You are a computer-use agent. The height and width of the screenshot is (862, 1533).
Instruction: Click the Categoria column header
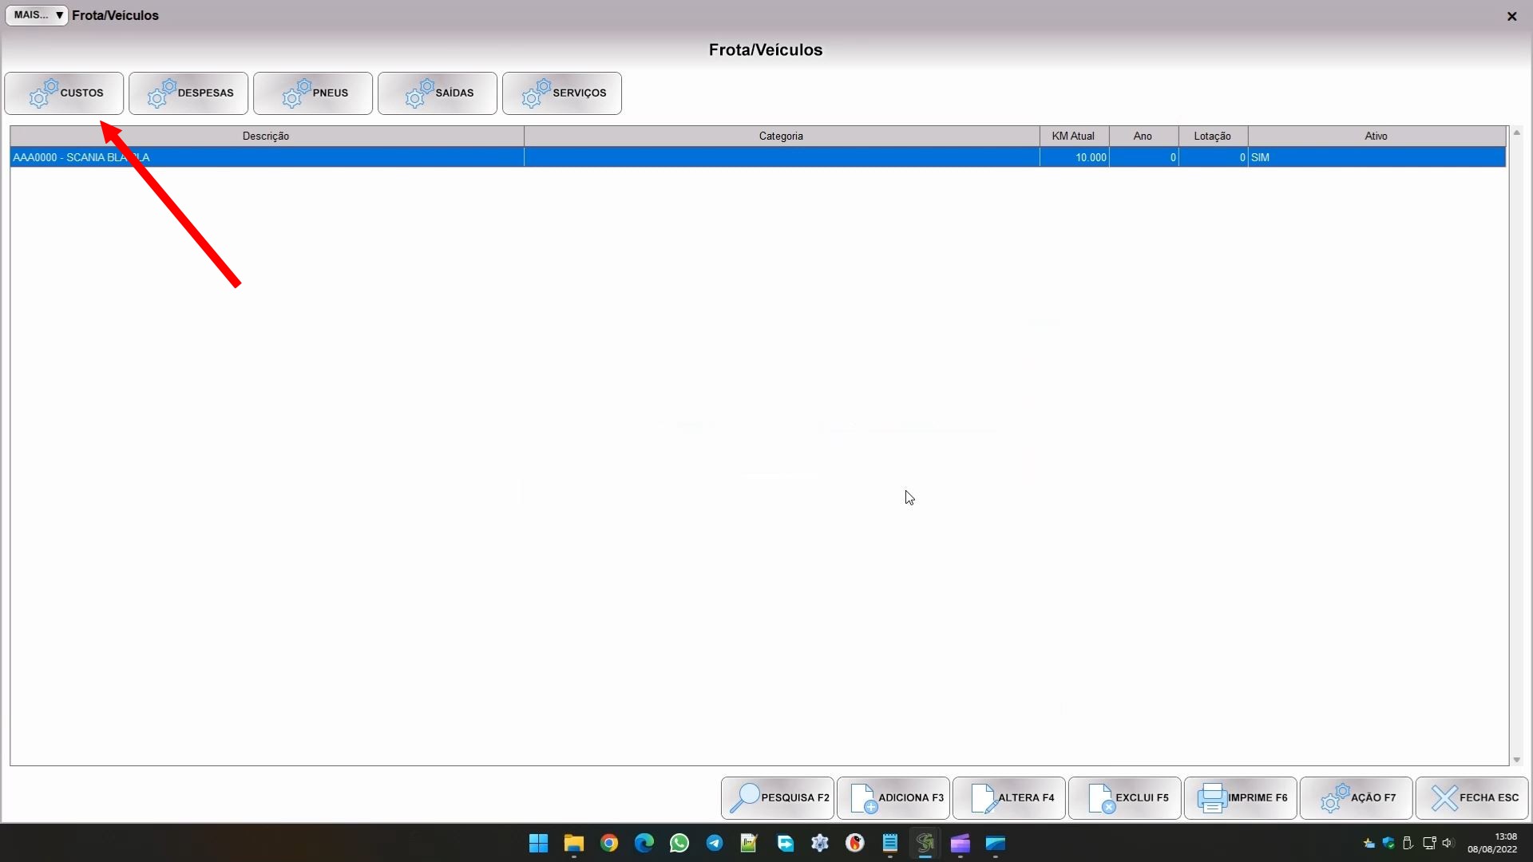point(781,136)
